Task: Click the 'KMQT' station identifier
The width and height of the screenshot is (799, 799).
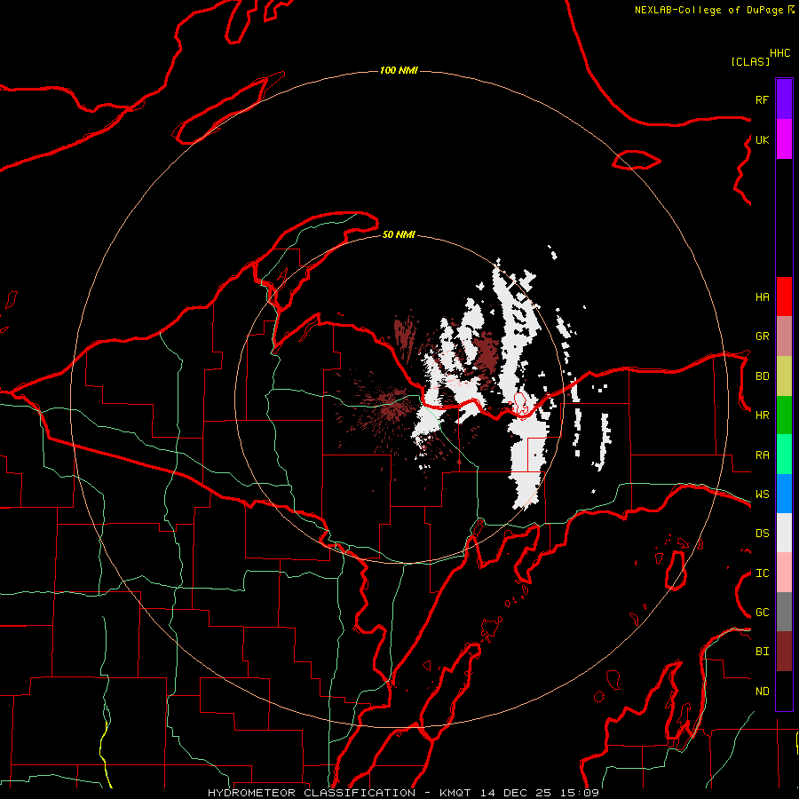Action: click(x=455, y=793)
